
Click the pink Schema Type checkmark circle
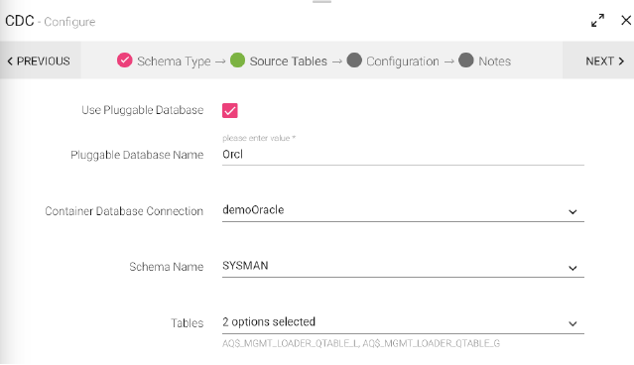125,61
